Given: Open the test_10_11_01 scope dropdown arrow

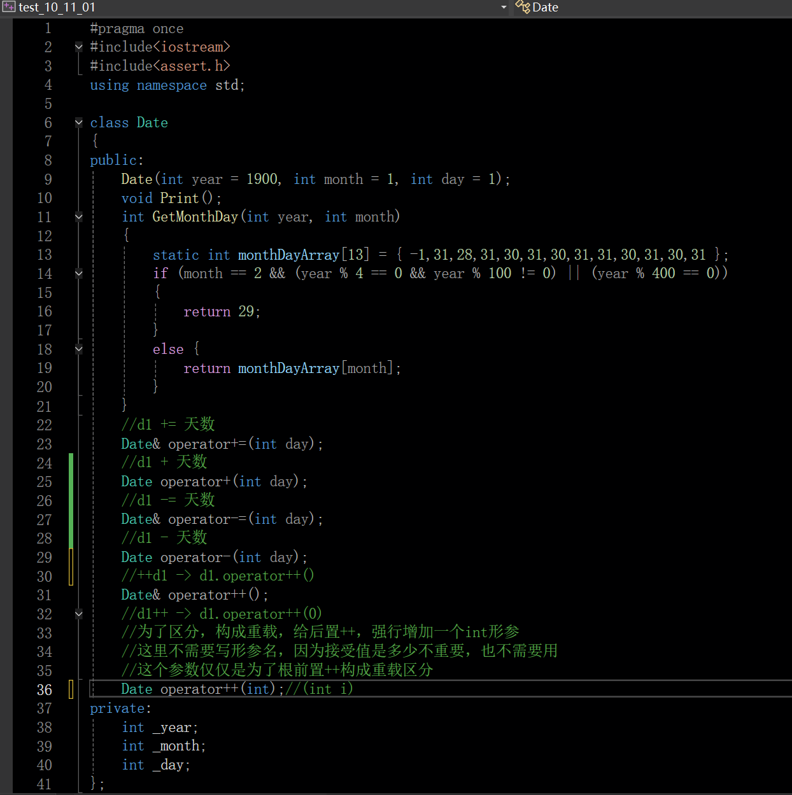Looking at the screenshot, I should pos(504,7).
